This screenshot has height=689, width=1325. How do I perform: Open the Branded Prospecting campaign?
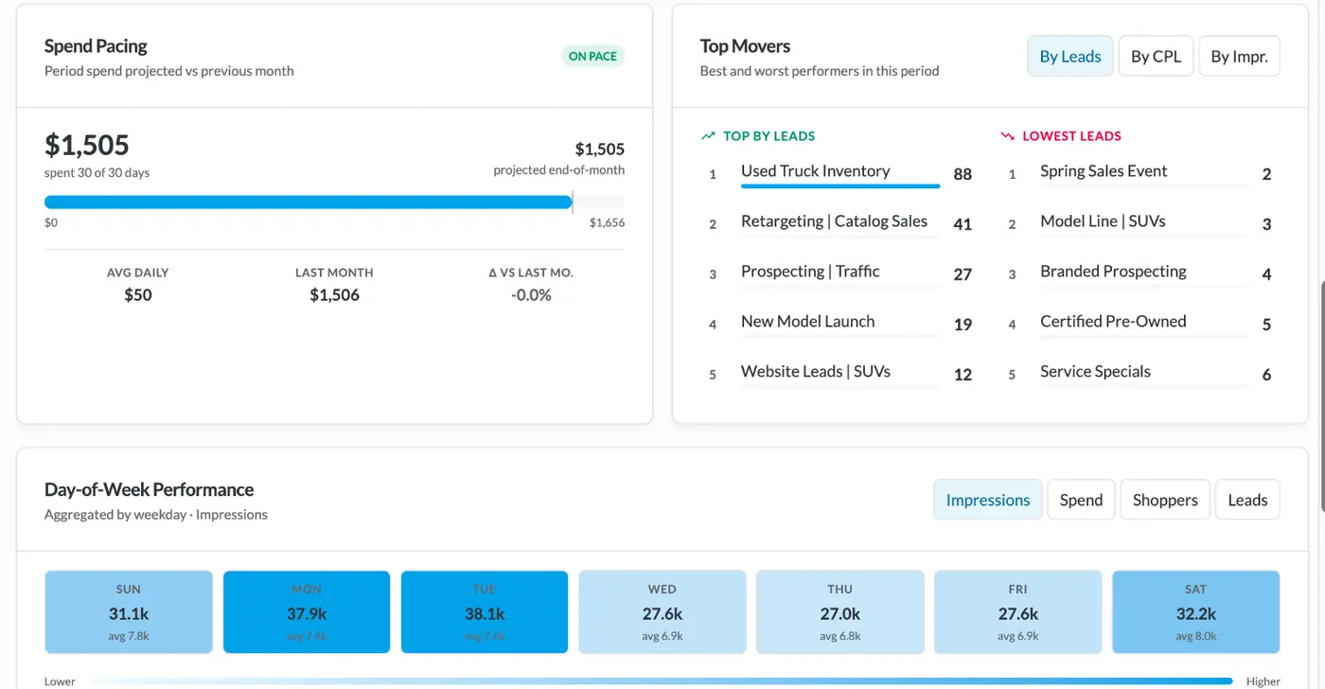point(1113,272)
